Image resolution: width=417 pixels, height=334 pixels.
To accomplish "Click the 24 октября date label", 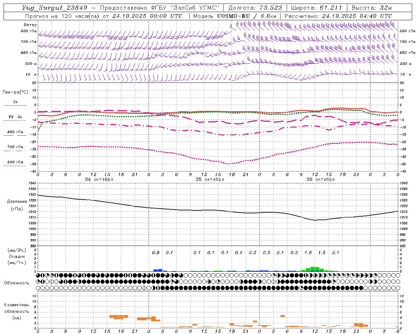I will 99,179.
